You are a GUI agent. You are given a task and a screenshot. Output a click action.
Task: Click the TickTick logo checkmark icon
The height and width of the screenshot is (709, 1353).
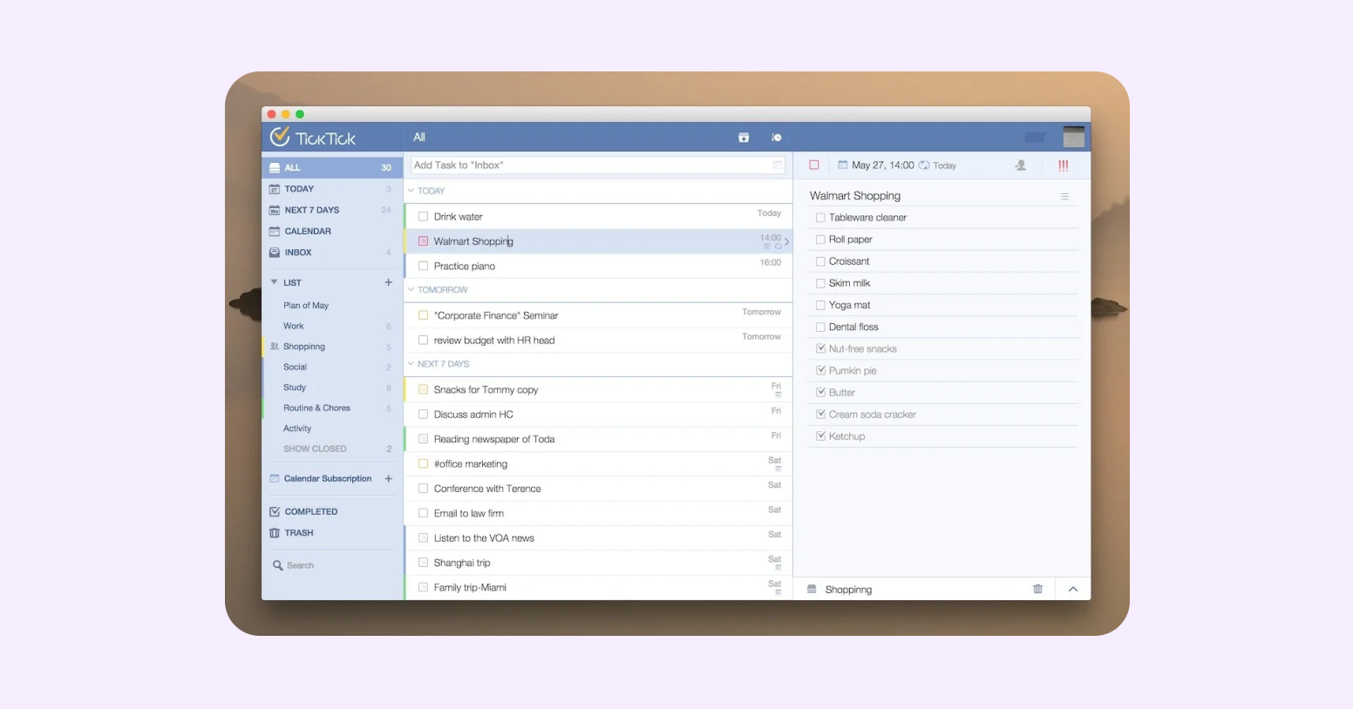[280, 137]
